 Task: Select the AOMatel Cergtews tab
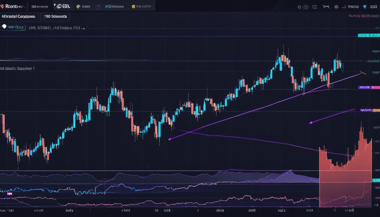tap(18, 16)
